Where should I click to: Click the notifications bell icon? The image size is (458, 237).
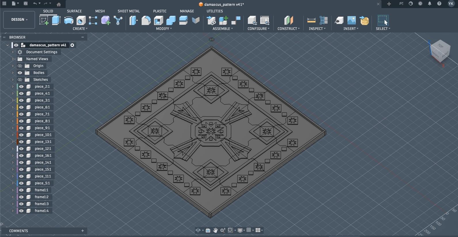430,4
